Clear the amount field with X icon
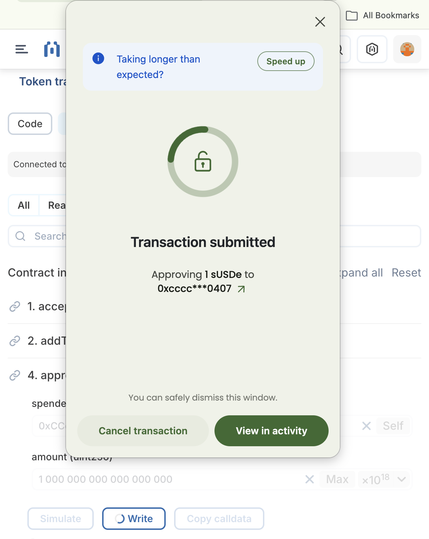The width and height of the screenshot is (429, 539). coord(309,479)
